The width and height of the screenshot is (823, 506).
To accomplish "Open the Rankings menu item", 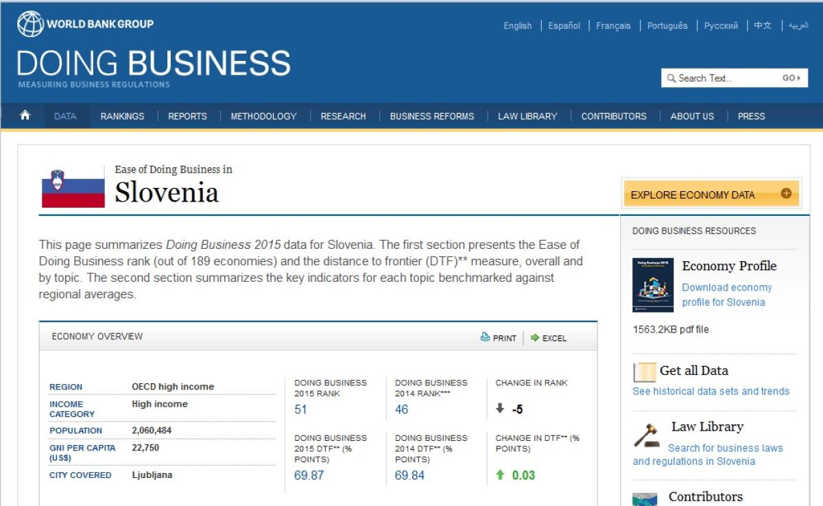I will click(122, 117).
